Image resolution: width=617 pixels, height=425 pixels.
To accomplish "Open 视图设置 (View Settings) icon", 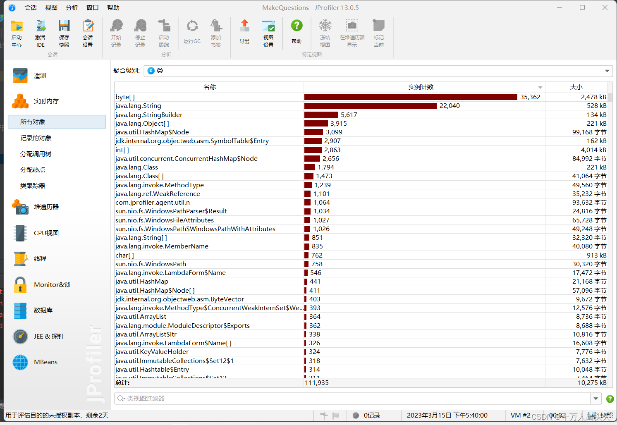I will (x=268, y=33).
